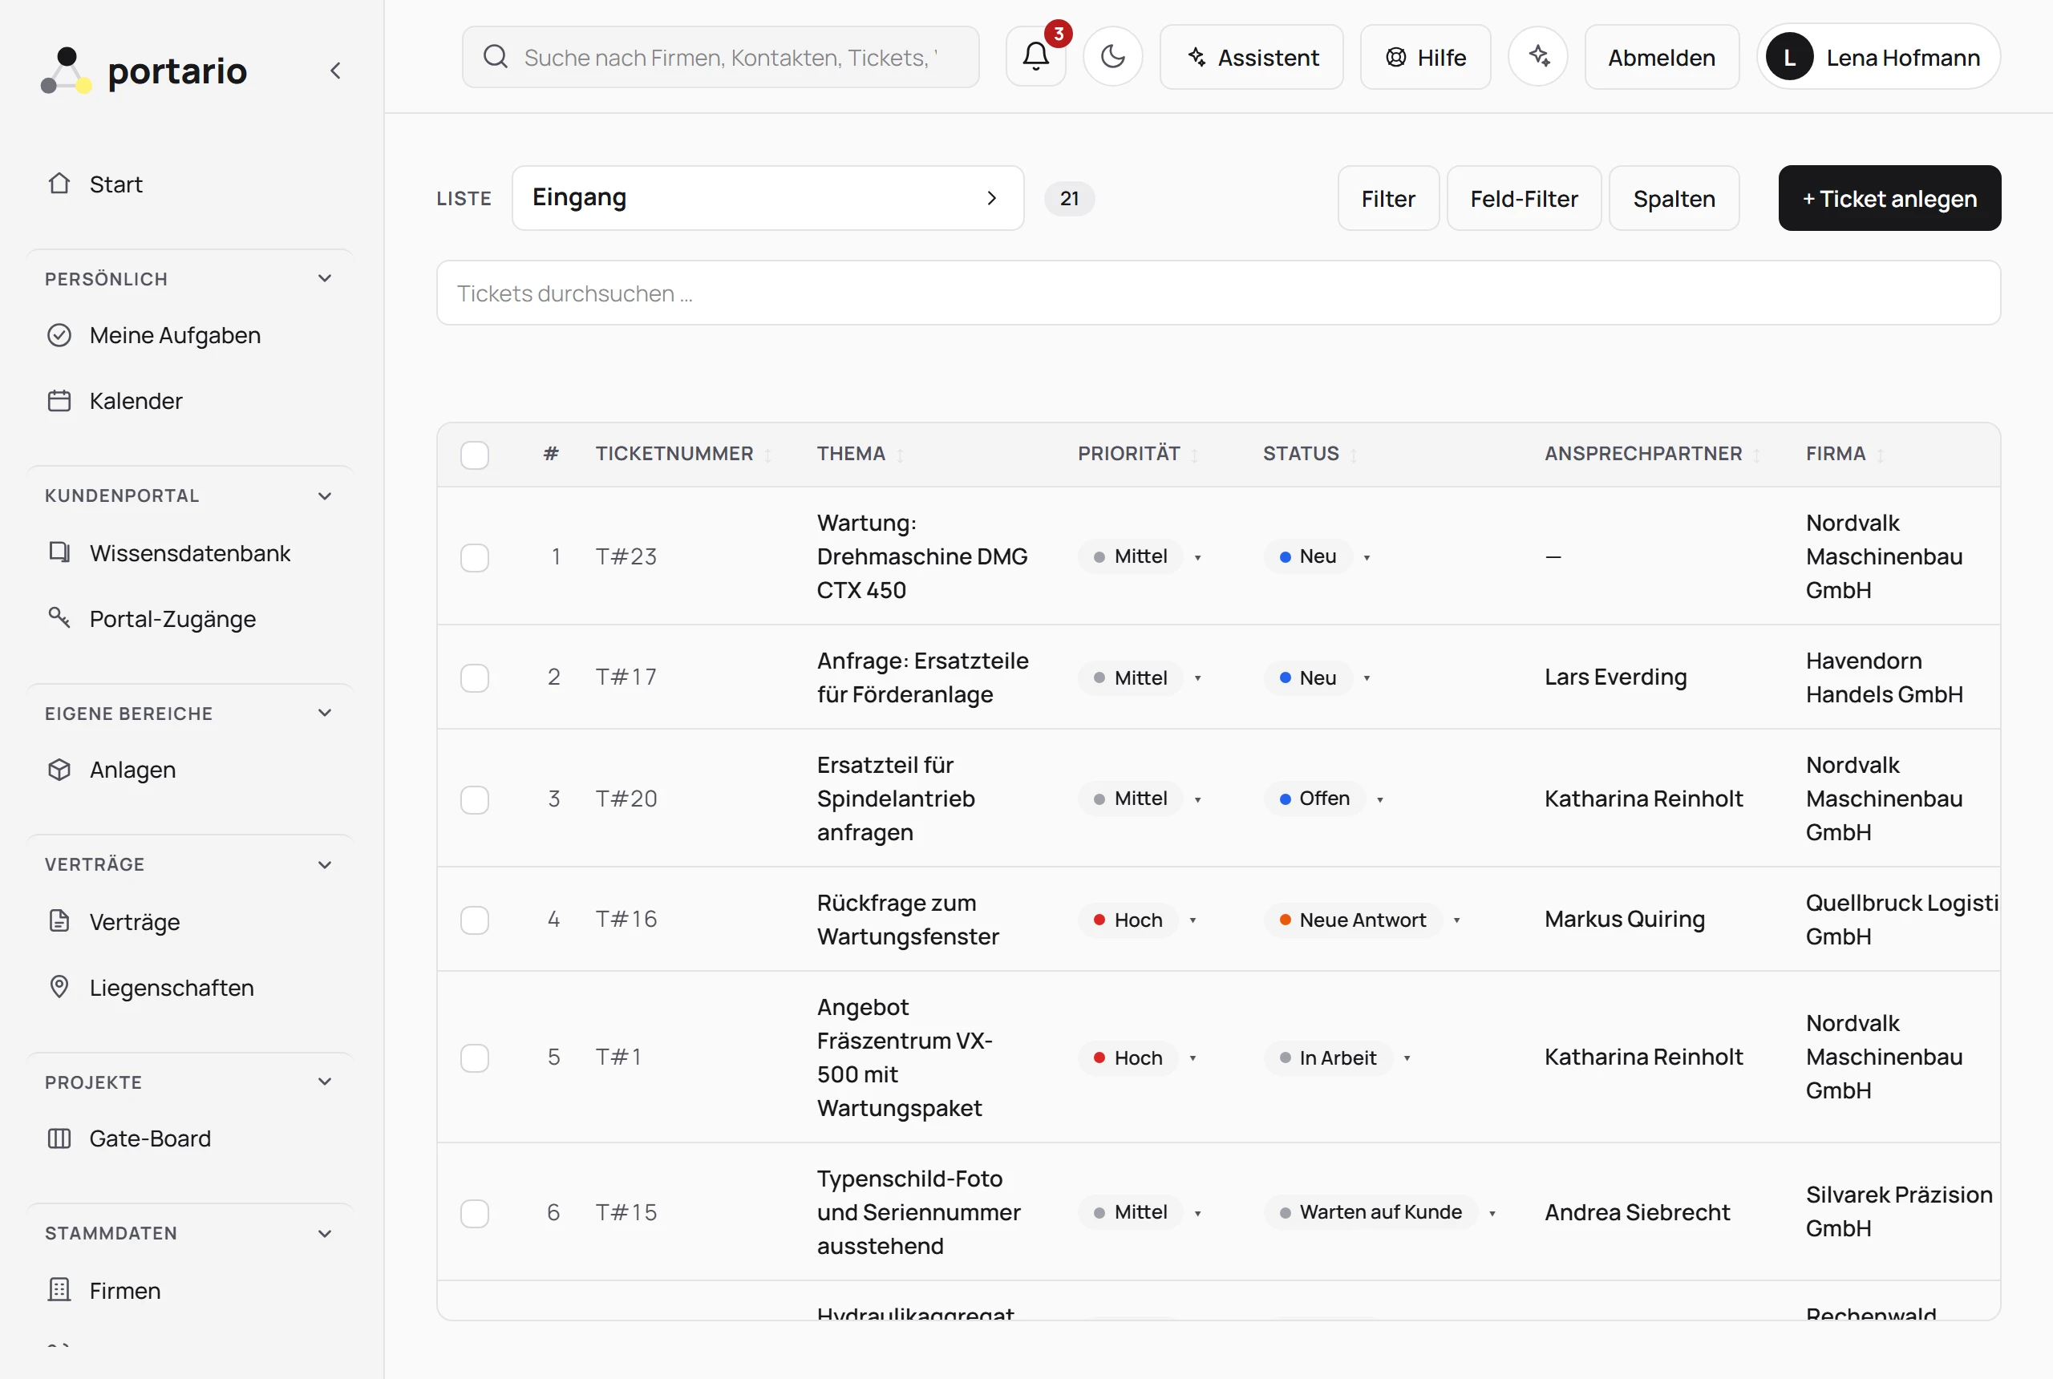Open the Spalten column settings
This screenshot has width=2053, height=1379.
tap(1674, 198)
